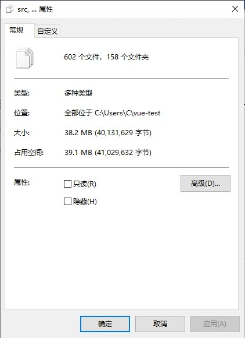The image size is (245, 338).
Task: Click the window title text src, ... 属性
Action: click(x=35, y=9)
